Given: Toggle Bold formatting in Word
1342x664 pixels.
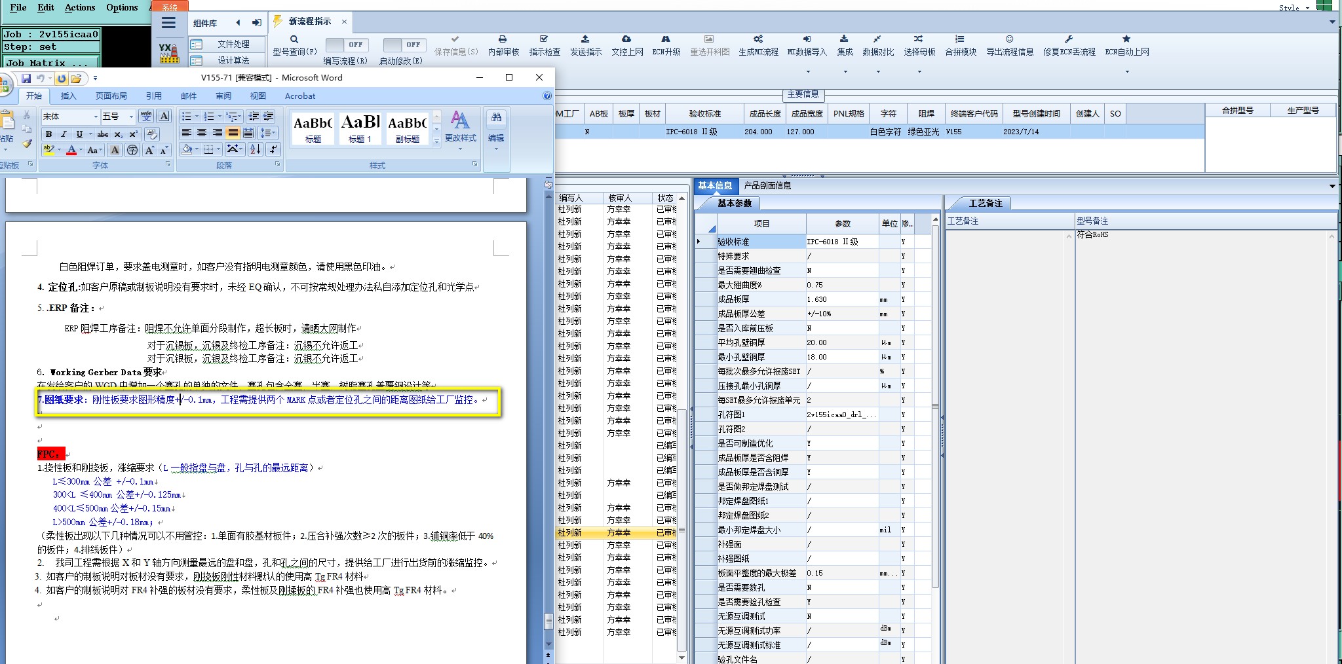Looking at the screenshot, I should click(x=48, y=134).
